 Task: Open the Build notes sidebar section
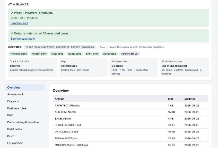[x=25, y=129]
